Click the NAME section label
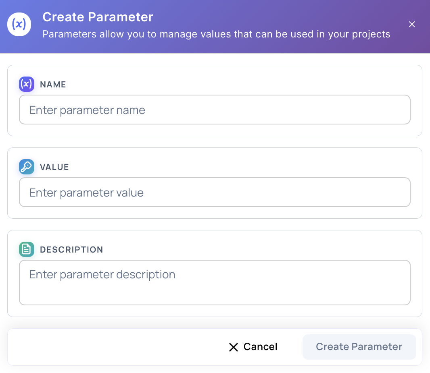This screenshot has width=430, height=373. pos(53,85)
